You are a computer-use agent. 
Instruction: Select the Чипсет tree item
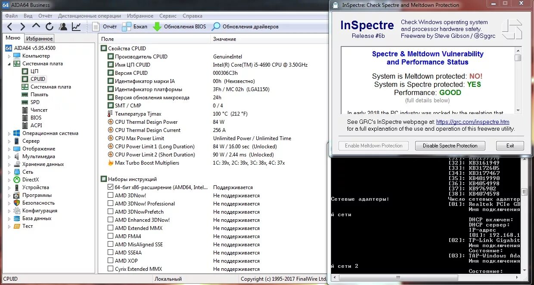point(35,110)
